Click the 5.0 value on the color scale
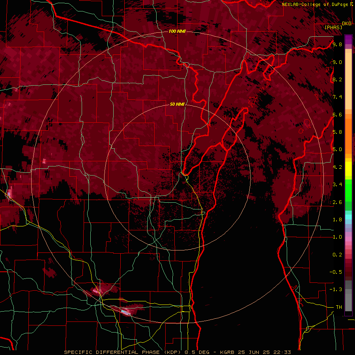 tap(337, 149)
